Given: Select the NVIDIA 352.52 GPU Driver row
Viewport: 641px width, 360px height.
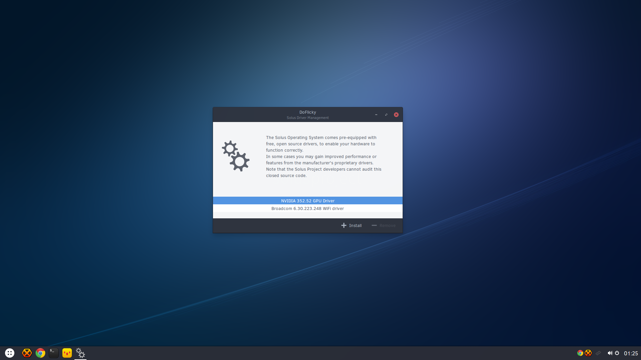Looking at the screenshot, I should coord(307,201).
